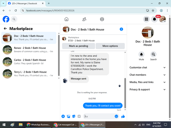This screenshot has height=128, width=171.
Task: Open Chrome three-dot menu
Action: 167,11
